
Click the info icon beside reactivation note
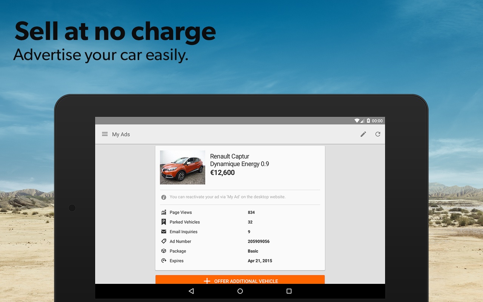pyautogui.click(x=164, y=197)
